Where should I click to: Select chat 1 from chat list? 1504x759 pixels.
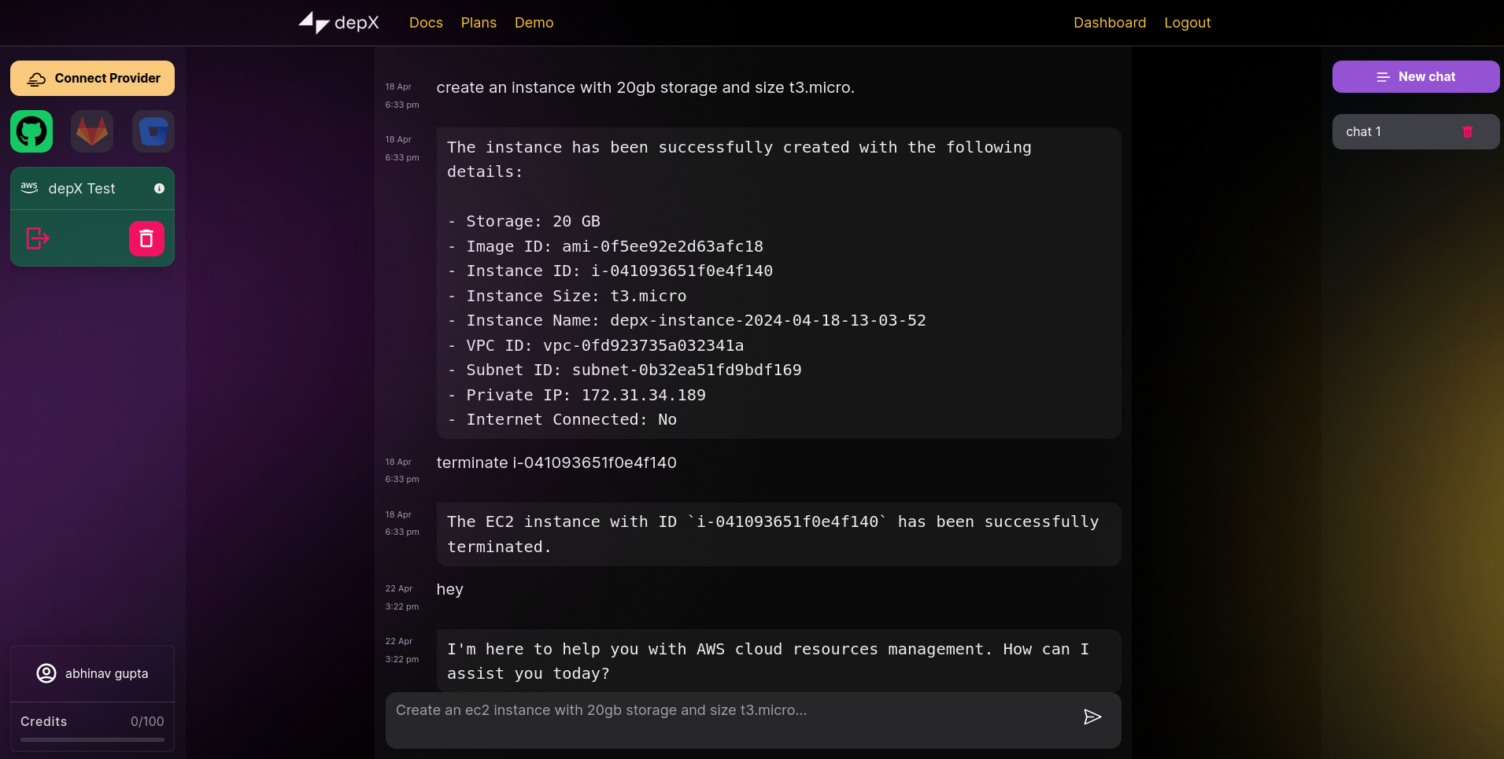tap(1385, 132)
